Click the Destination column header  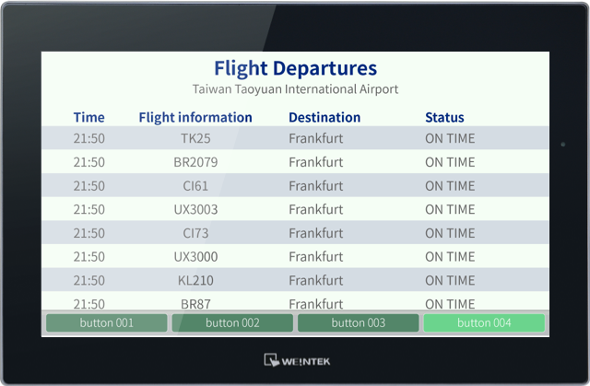(324, 117)
